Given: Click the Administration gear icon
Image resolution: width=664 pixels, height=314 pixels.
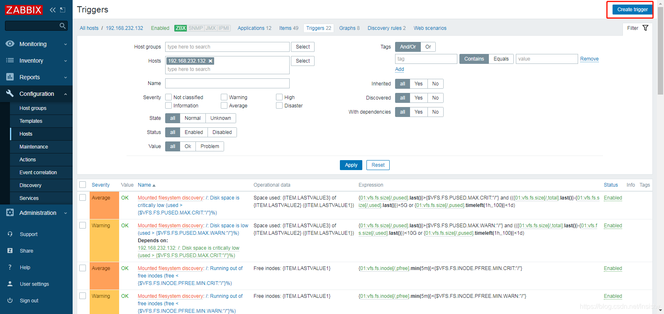Looking at the screenshot, I should [x=10, y=212].
